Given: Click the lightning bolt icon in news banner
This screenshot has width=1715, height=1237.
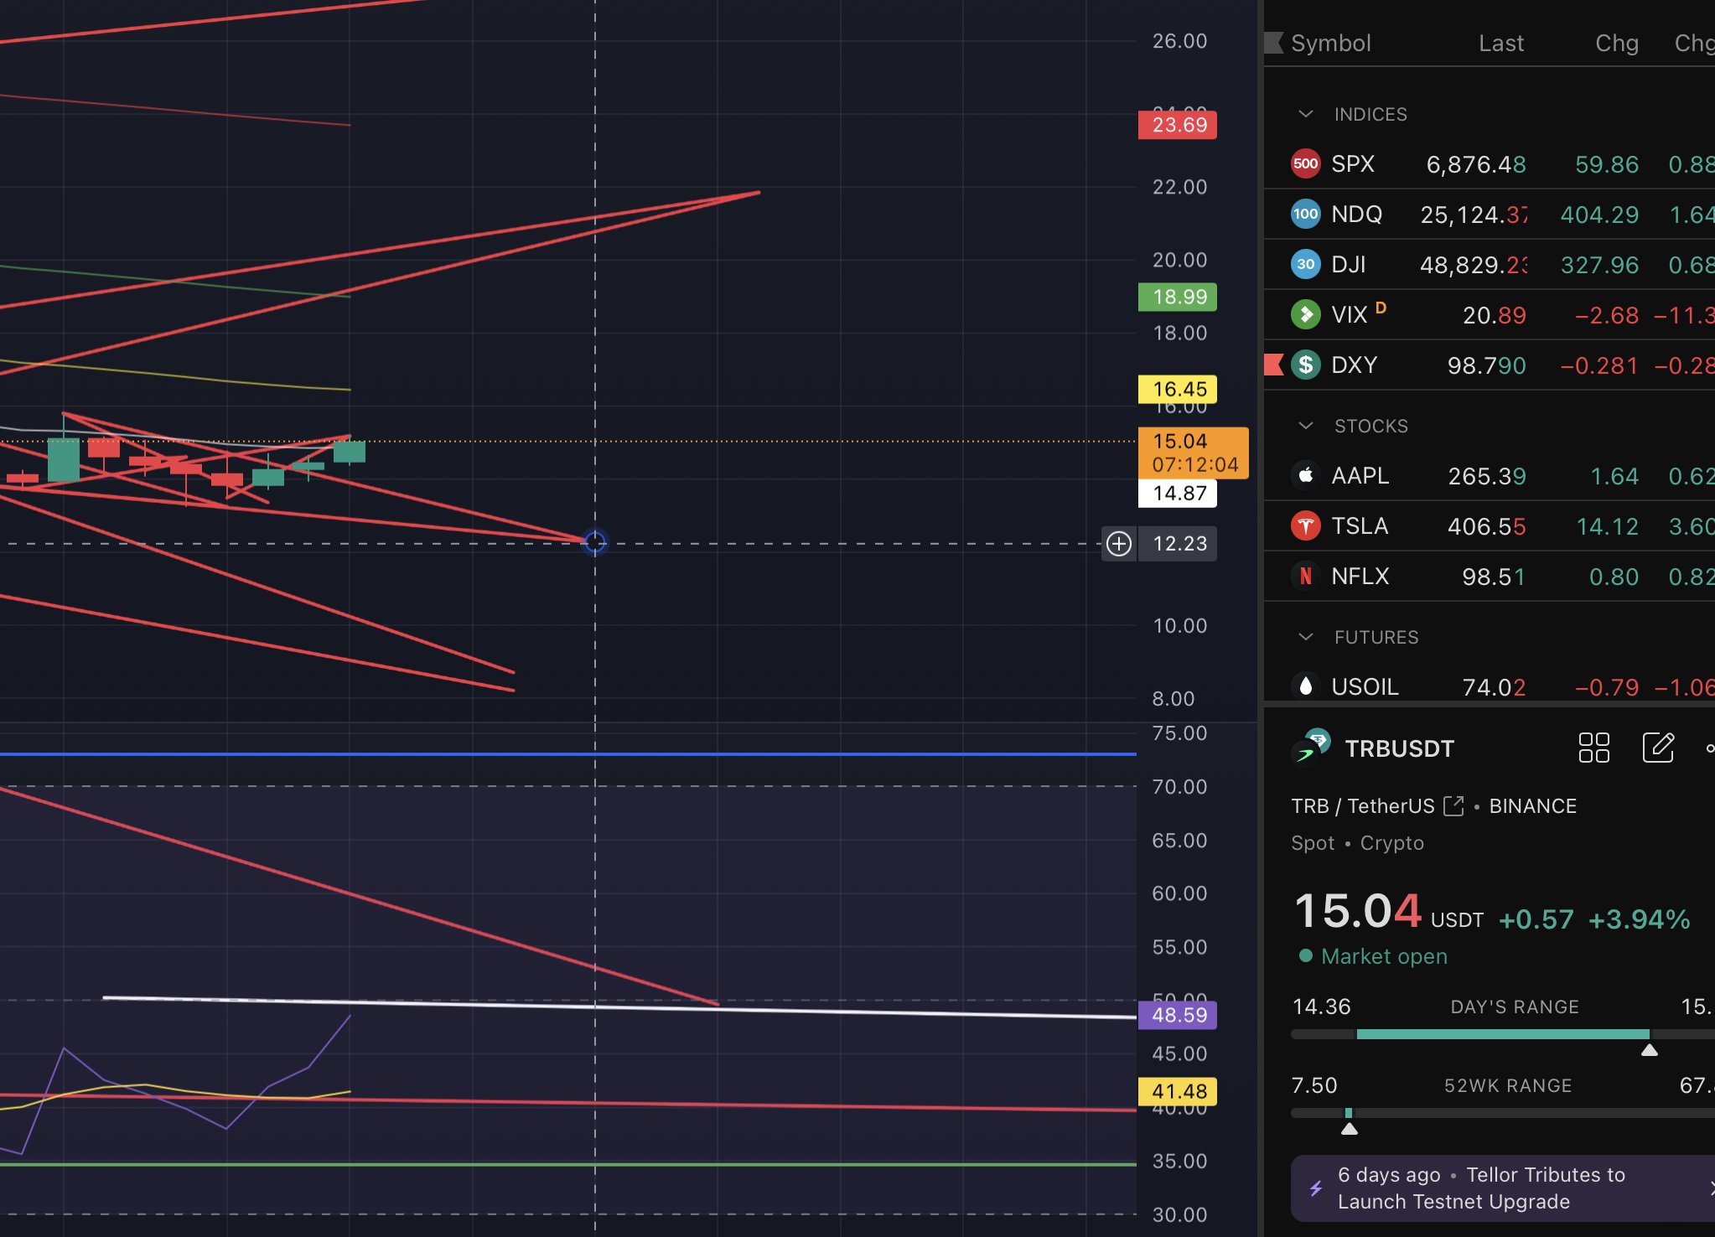Looking at the screenshot, I should (1316, 1188).
